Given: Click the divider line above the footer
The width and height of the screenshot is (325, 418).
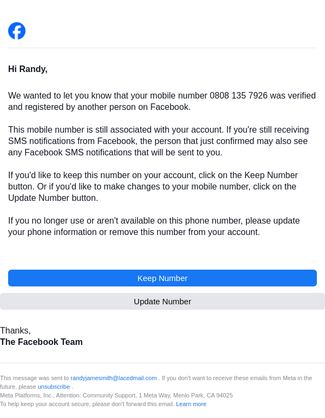Looking at the screenshot, I should click(x=162, y=363).
